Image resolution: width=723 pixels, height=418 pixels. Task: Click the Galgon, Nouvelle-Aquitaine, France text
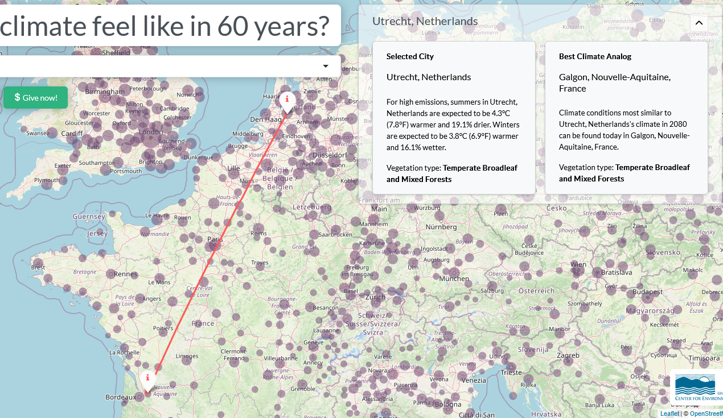pyautogui.click(x=615, y=82)
